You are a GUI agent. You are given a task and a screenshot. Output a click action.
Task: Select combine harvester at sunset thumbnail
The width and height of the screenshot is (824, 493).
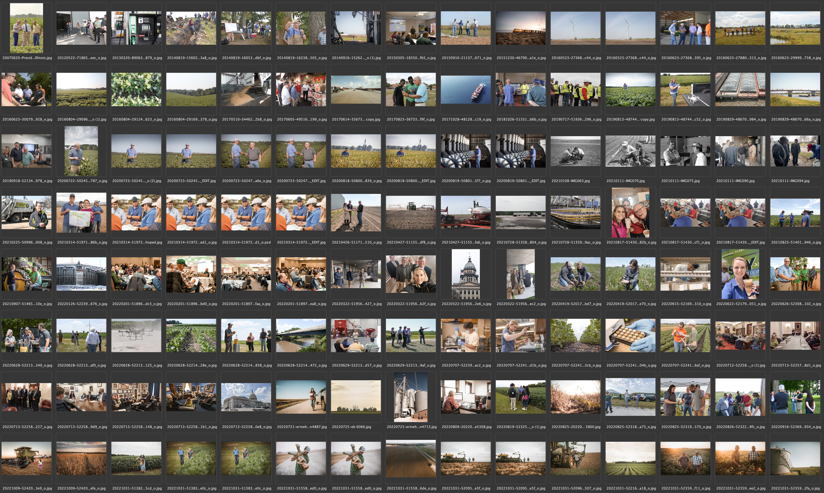pos(27,458)
